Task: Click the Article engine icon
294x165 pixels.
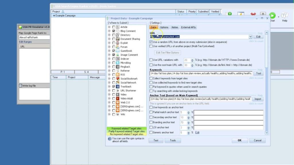Action: click(118, 27)
